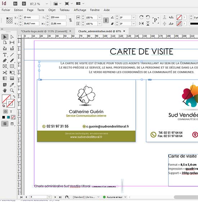The height and width of the screenshot is (202, 198).
Task: Open the Affichage menu
Action: point(80,10)
